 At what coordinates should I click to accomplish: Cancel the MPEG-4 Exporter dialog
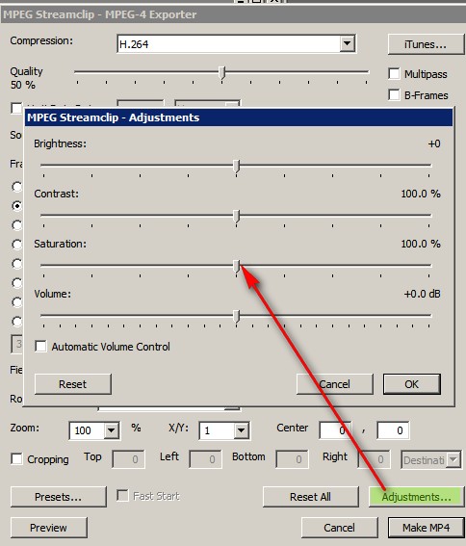pyautogui.click(x=339, y=528)
